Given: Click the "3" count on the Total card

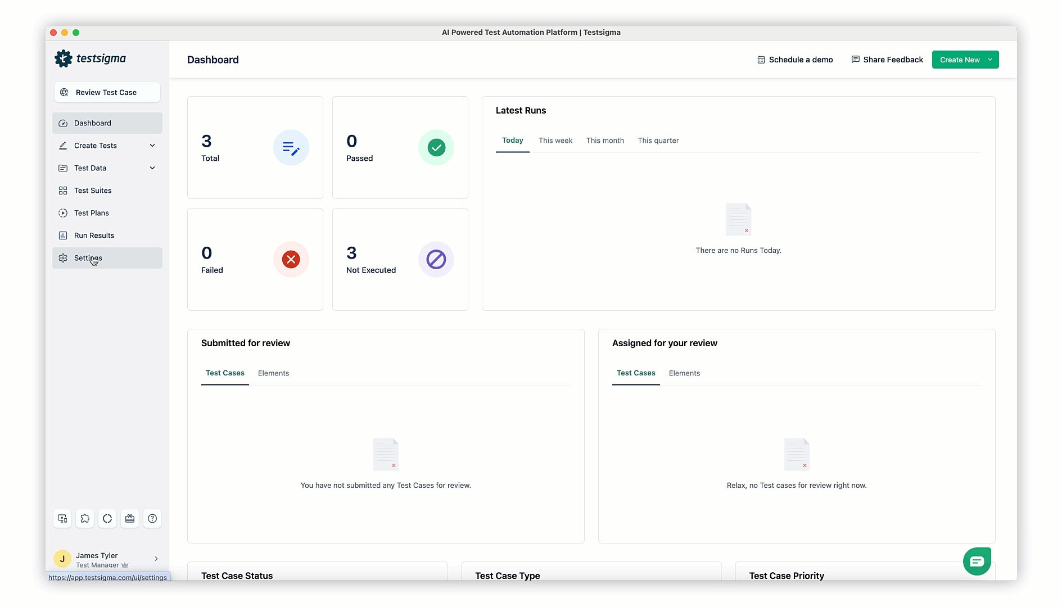Looking at the screenshot, I should point(206,141).
